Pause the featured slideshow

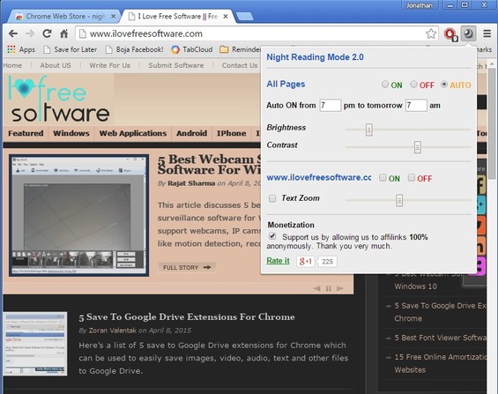[x=329, y=288]
